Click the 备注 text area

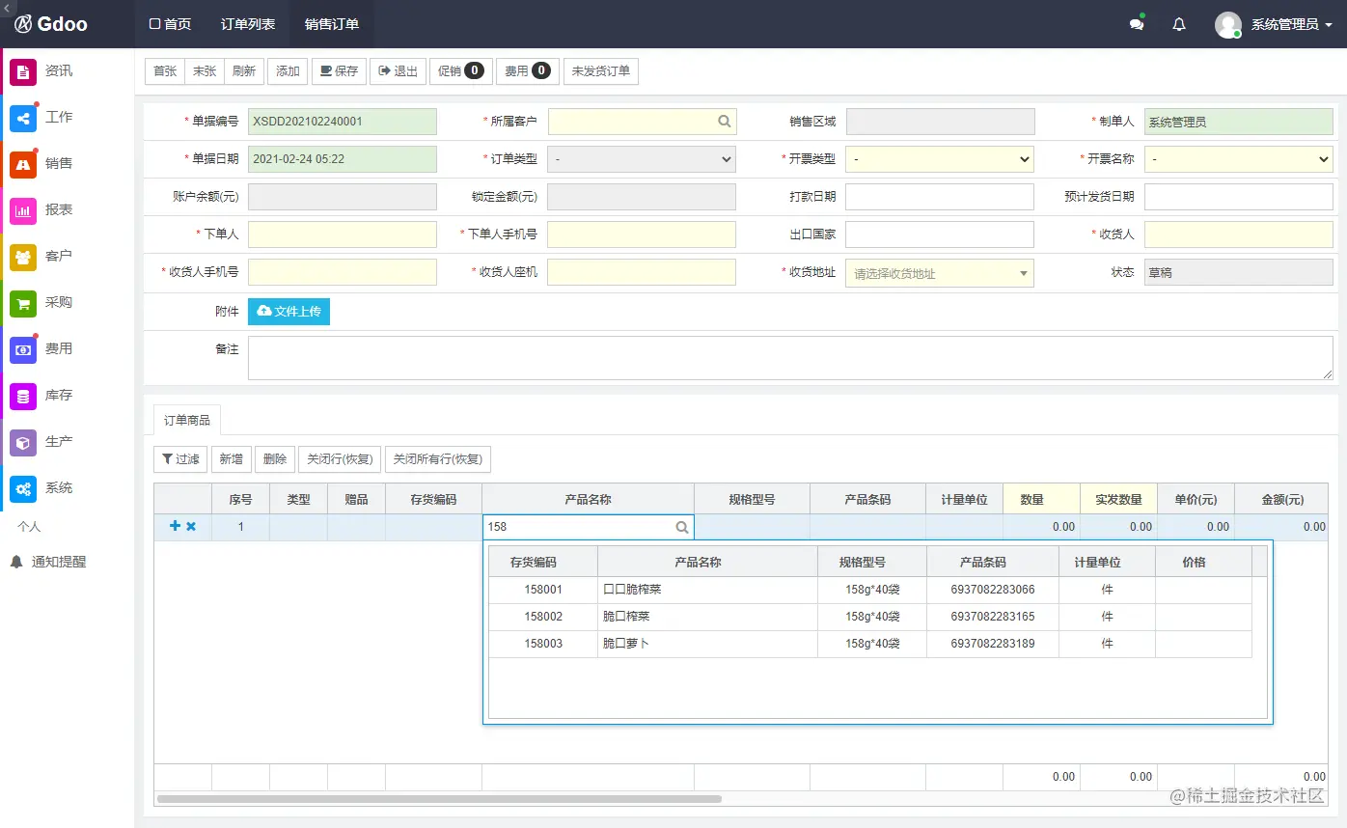pos(790,358)
